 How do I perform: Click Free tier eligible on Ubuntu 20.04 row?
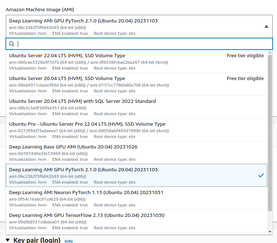coord(245,79)
